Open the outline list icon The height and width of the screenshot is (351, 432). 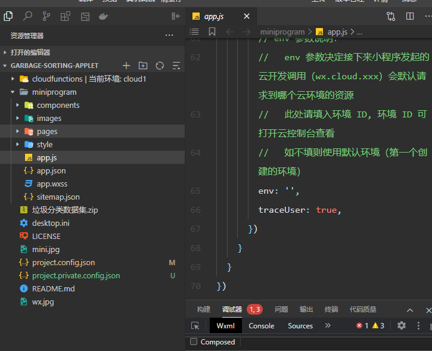194,32
